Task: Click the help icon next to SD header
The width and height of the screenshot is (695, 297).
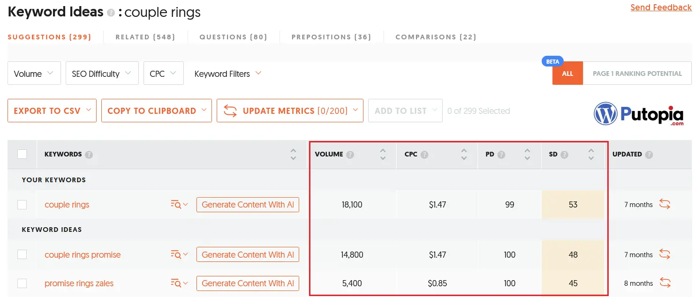Action: [564, 155]
